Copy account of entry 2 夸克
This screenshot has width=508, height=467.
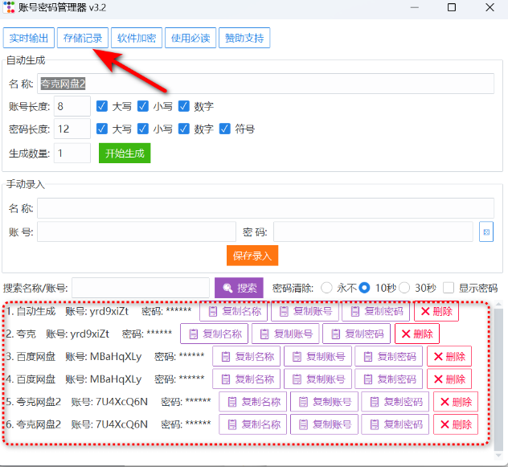point(285,334)
